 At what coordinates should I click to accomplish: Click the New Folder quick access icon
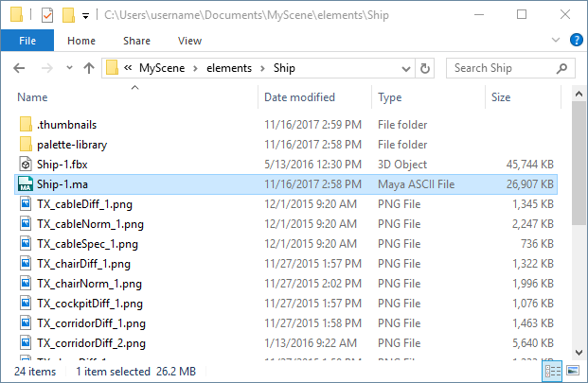point(67,15)
